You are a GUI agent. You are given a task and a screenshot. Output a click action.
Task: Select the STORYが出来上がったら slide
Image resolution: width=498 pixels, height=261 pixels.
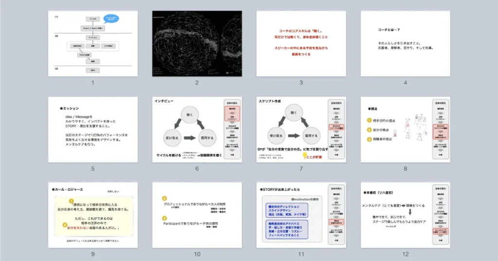pos(301,216)
